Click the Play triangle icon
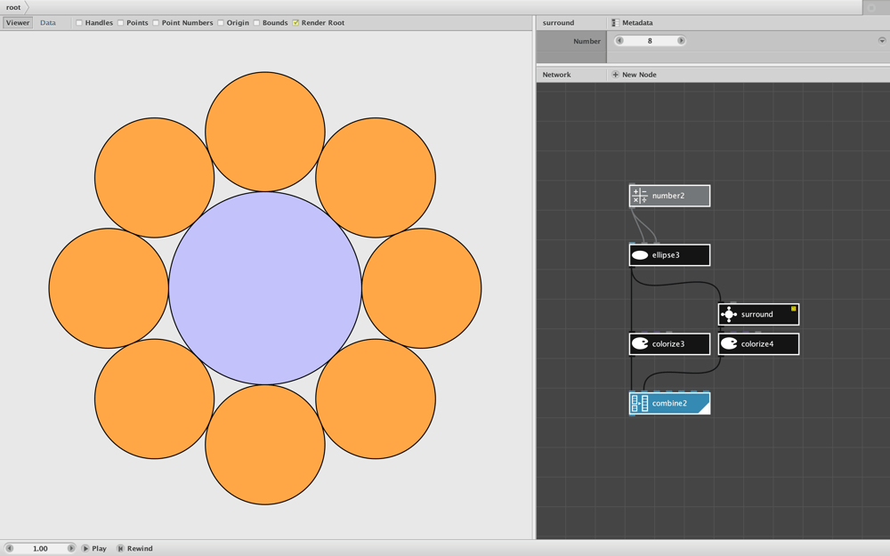 click(85, 548)
